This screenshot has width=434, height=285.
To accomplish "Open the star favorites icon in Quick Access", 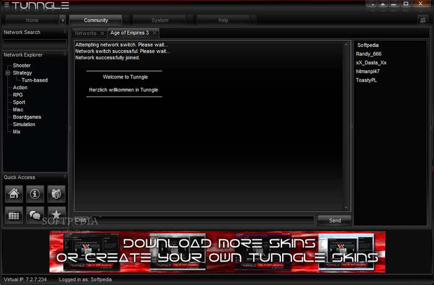I will tap(56, 215).
